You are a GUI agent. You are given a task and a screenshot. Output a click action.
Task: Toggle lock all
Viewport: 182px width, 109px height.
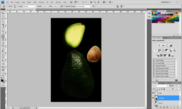coord(164,89)
